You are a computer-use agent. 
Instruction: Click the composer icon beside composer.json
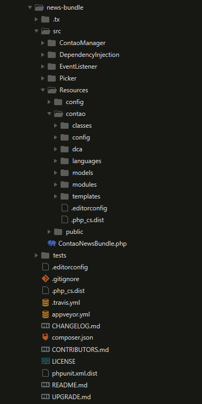[x=46, y=337]
